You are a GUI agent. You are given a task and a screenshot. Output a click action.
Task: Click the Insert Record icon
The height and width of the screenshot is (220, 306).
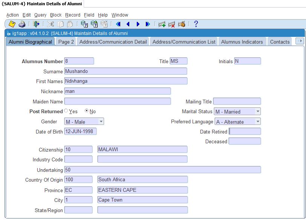162,24
